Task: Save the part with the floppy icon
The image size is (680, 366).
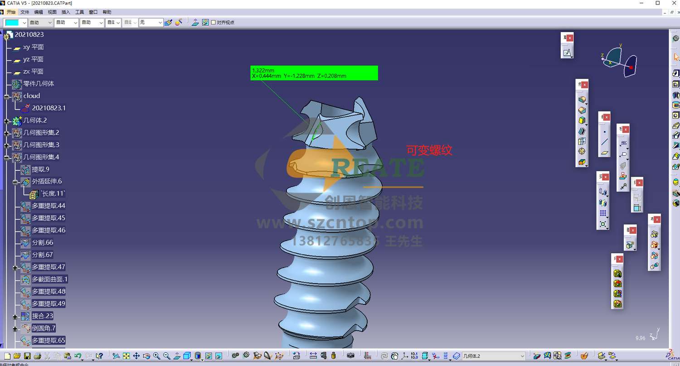Action: (27, 356)
